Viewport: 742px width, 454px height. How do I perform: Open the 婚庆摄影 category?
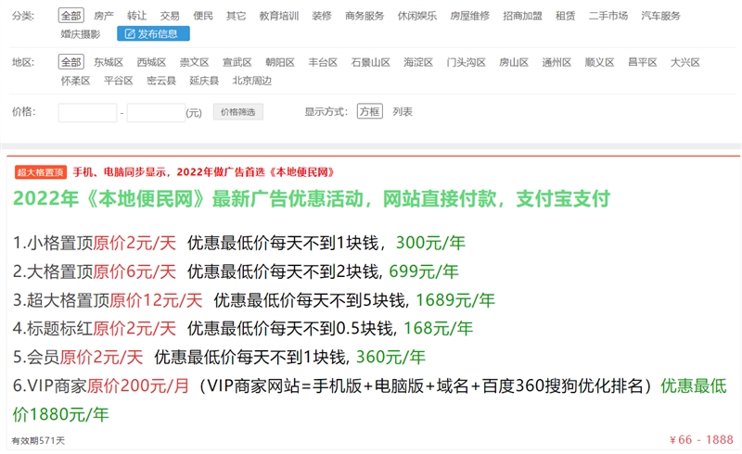click(x=81, y=34)
